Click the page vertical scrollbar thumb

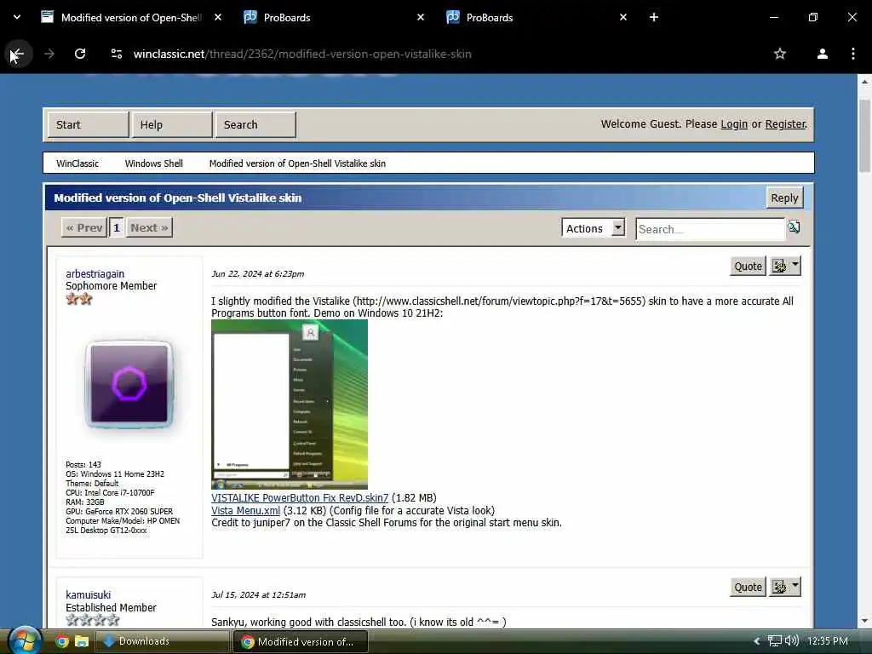[x=864, y=136]
